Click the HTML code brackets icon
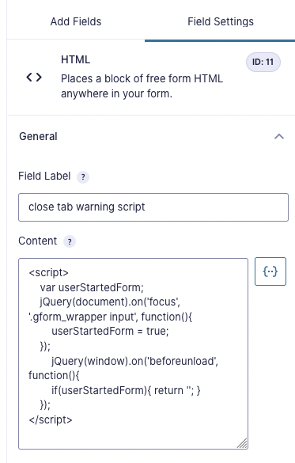Screen dimensions: 295x463 (34, 78)
